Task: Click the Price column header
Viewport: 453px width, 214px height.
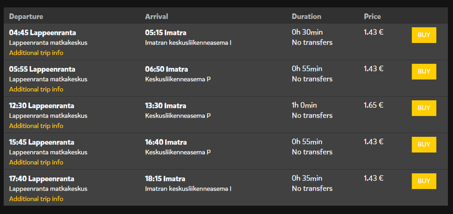Action: click(x=372, y=17)
